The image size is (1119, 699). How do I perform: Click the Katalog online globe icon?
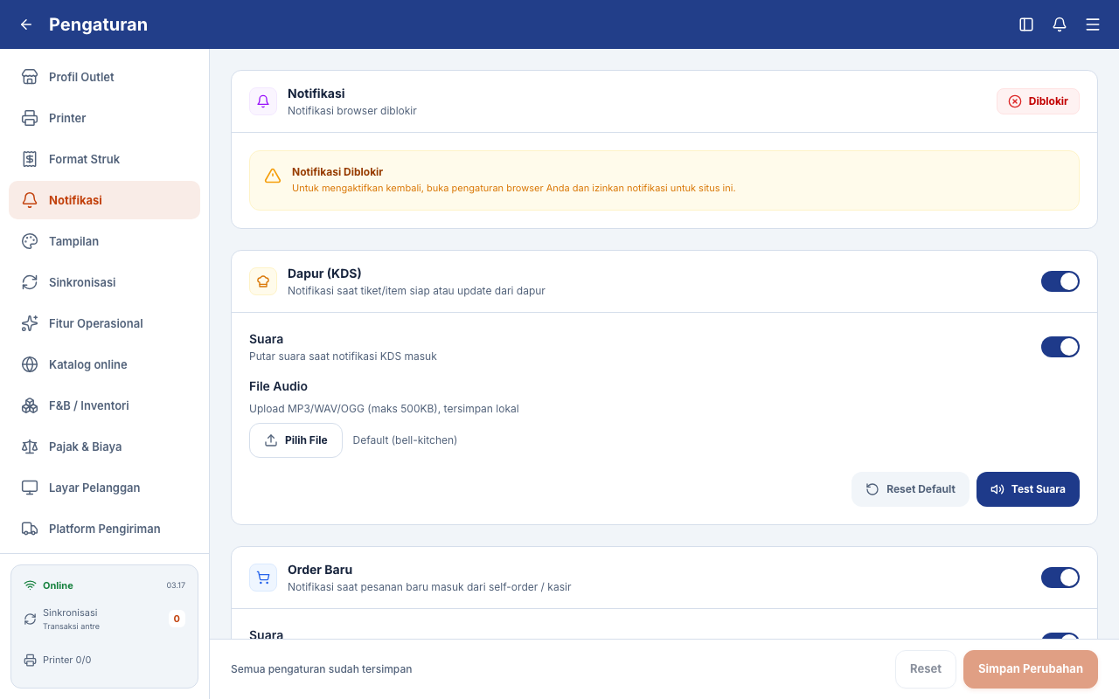[x=30, y=364]
